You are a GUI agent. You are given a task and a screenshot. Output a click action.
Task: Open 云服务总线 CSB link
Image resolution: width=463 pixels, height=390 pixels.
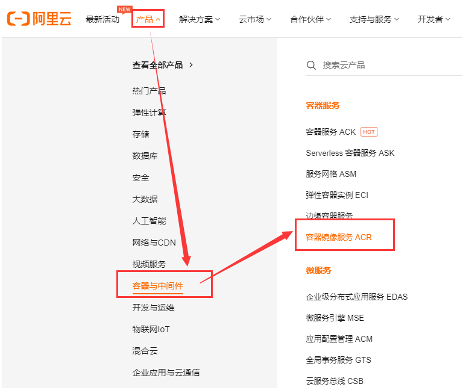tap(335, 381)
